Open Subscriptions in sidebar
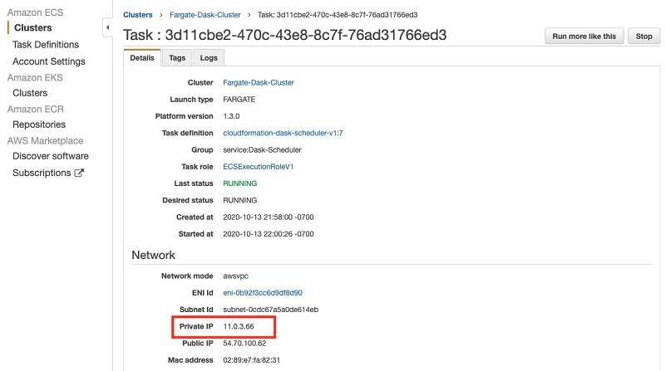 [x=42, y=173]
